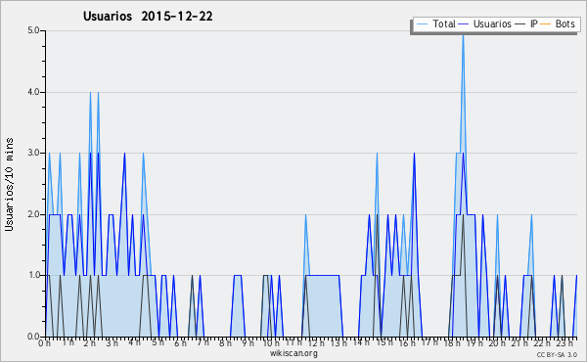Click the x-axis label '15 h'
Screen dimensions: 587x362
384,342
